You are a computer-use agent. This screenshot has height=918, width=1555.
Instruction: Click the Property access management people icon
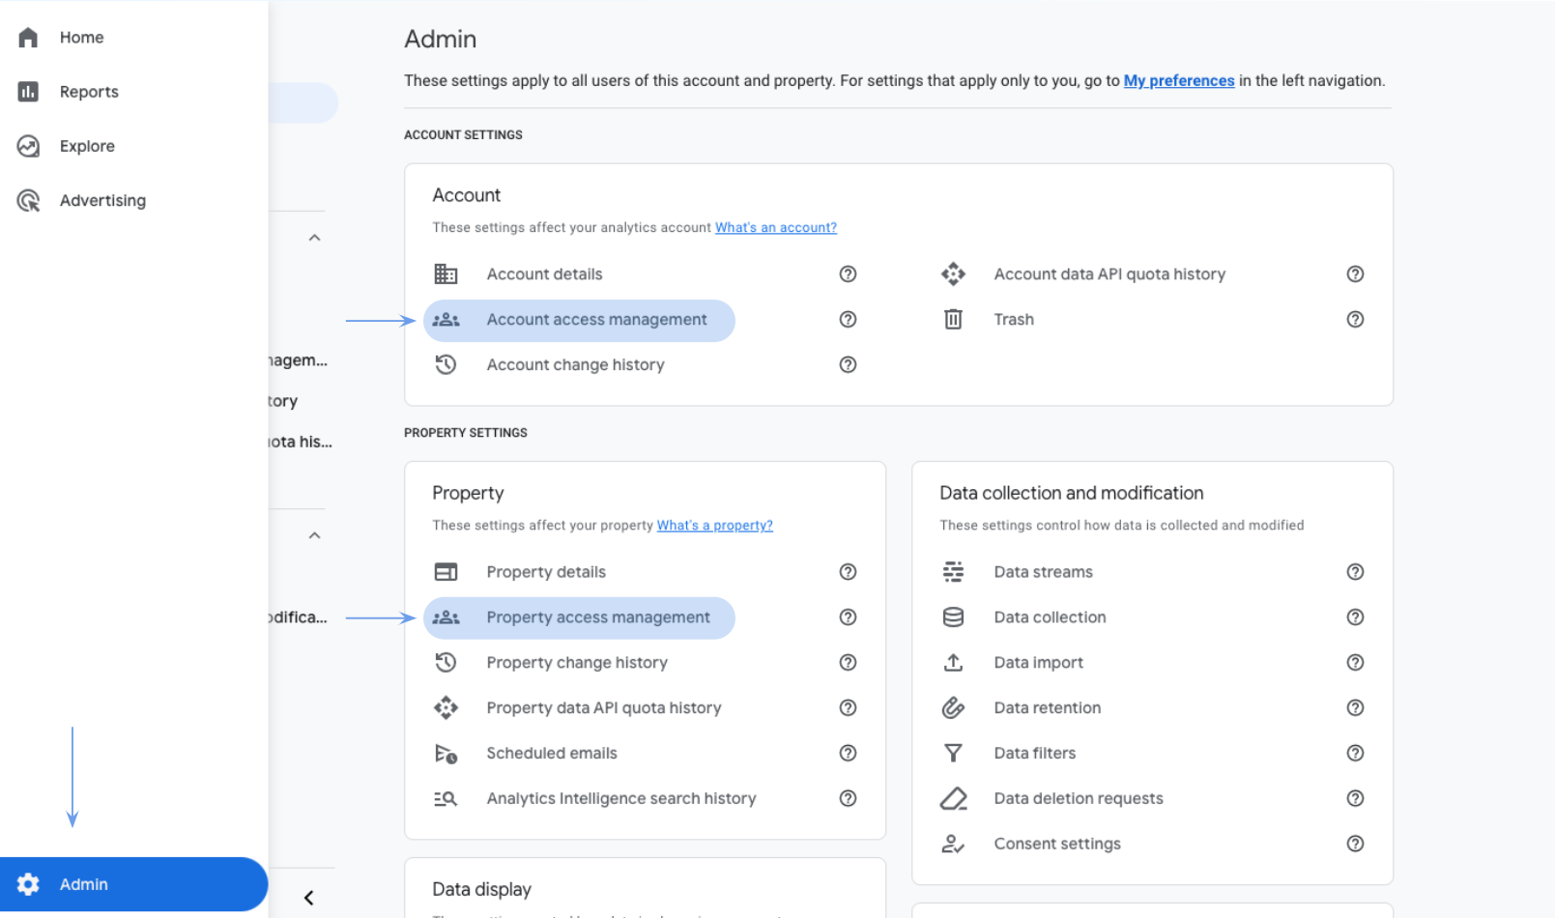[446, 617]
